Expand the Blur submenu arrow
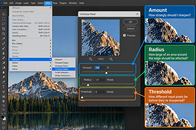 tap(50, 40)
